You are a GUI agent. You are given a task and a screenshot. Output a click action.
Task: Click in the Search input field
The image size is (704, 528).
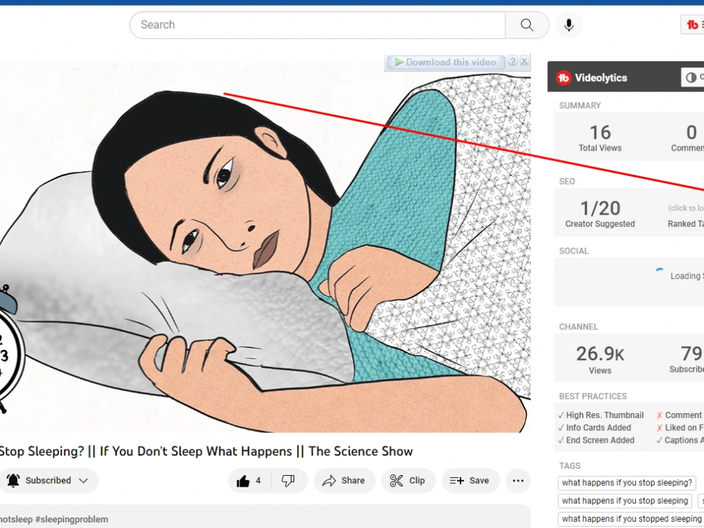(x=318, y=25)
